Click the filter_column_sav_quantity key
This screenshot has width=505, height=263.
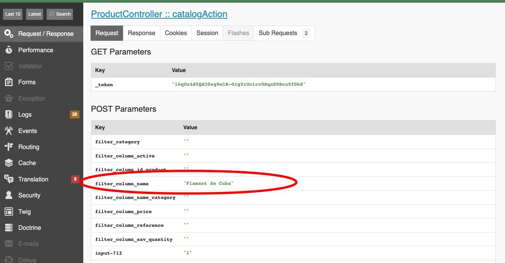click(x=134, y=239)
